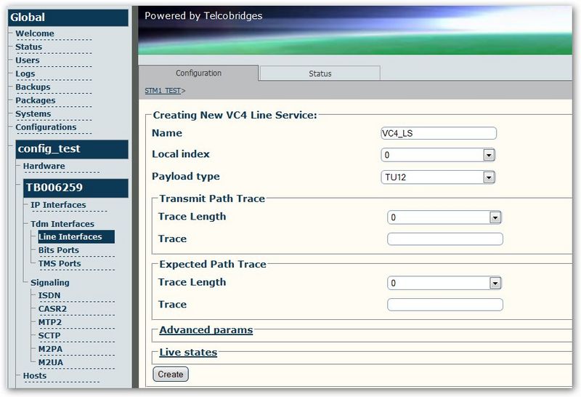Select IP Interfaces under TB006259
Image resolution: width=581 pixels, height=397 pixels.
point(58,205)
